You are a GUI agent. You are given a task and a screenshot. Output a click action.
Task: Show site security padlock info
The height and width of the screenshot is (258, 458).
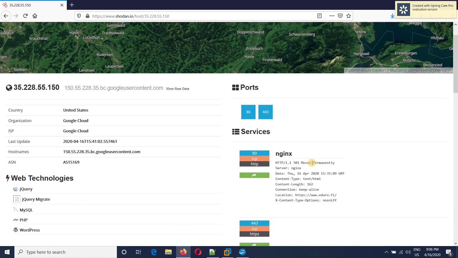click(87, 16)
